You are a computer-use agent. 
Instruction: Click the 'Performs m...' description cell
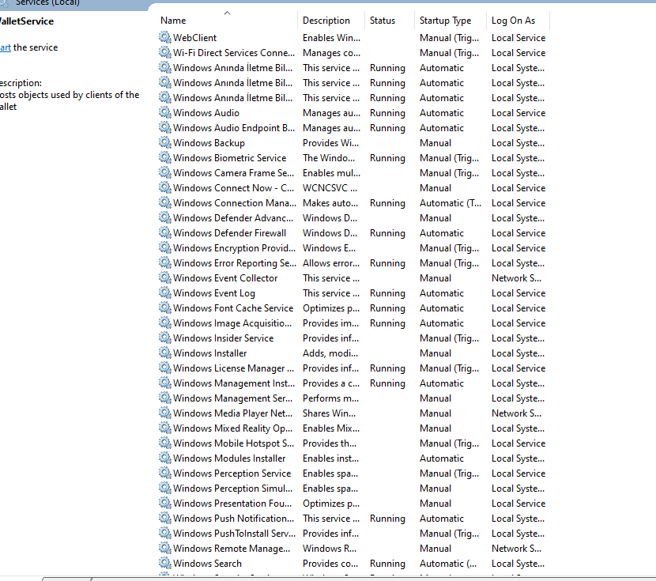(330, 398)
